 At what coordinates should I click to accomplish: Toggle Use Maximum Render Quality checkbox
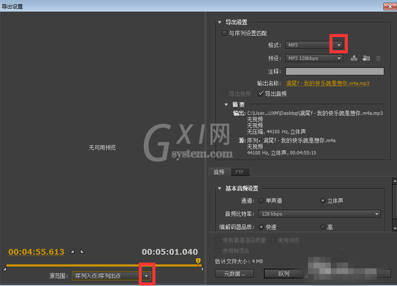pyautogui.click(x=217, y=240)
